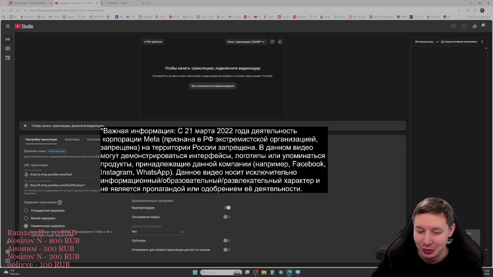Viewport: 493px width, 277px height.
Task: Open the hamburger menu next to Studio logo
Action: point(8,26)
